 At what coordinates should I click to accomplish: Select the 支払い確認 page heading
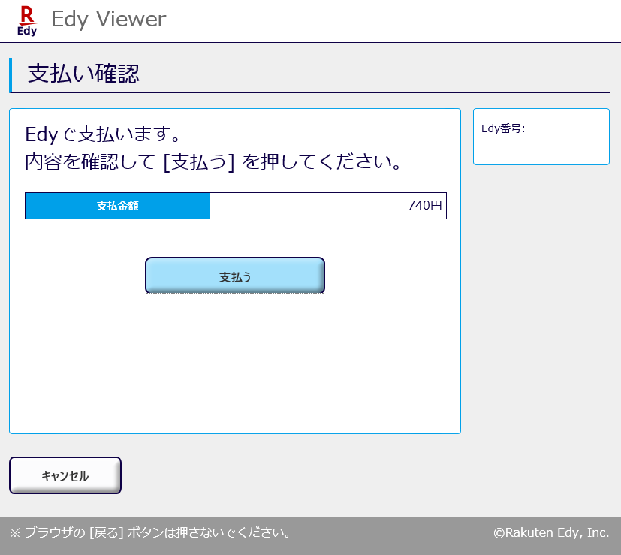[83, 74]
